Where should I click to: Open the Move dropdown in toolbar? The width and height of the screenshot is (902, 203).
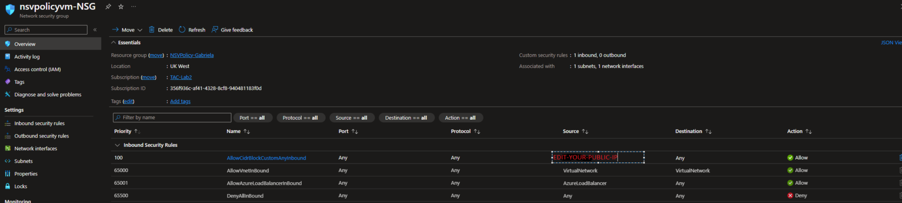127,30
